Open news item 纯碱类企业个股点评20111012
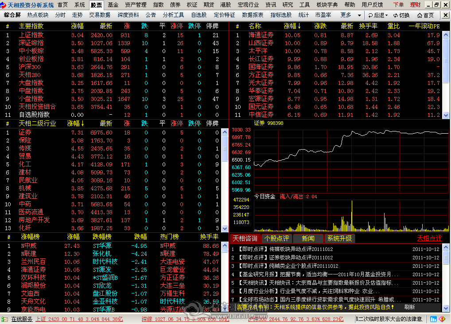Image resolution: width=451 pixels, height=324 pixels. tap(288, 266)
